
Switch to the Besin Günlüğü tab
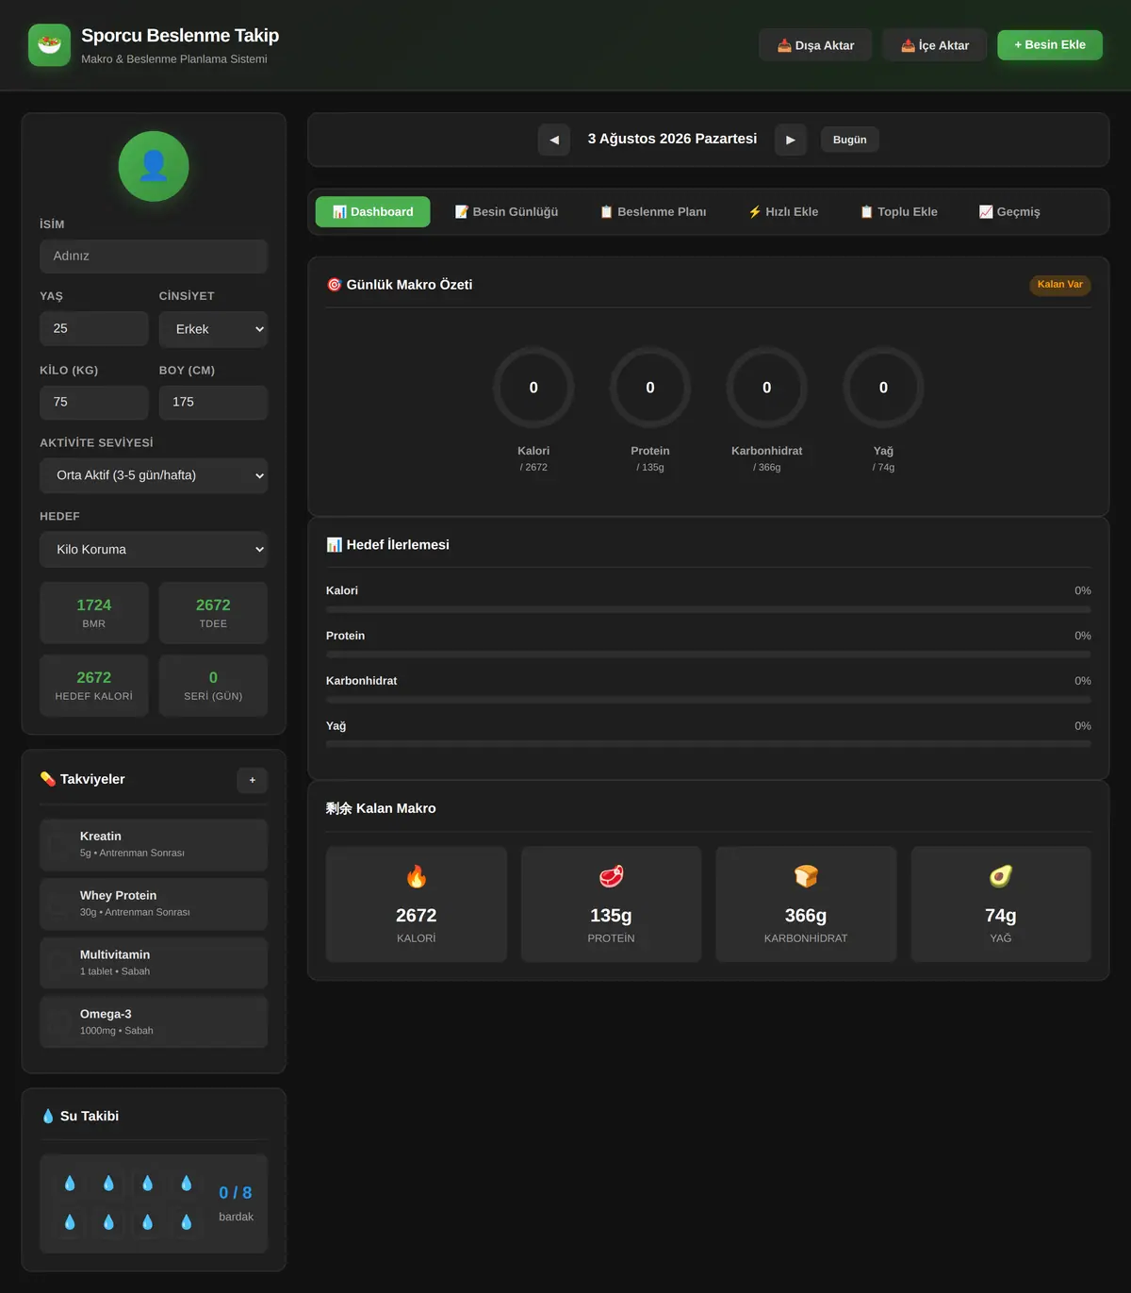(506, 212)
